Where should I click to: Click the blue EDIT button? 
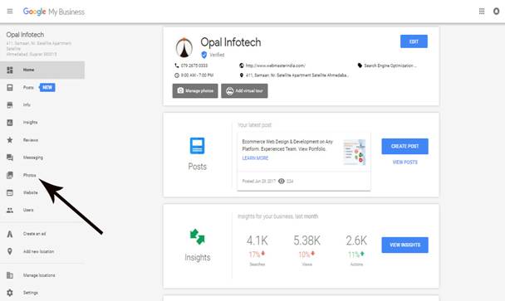point(414,41)
